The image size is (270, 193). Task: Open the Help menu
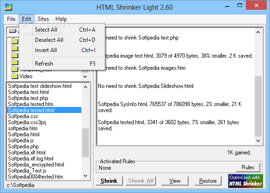[x=61, y=19]
